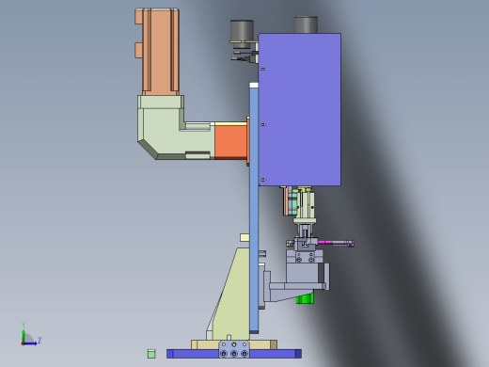This screenshot has height=367, width=489.
Task: Pick the connector plate with three bolts
Action: [234, 349]
